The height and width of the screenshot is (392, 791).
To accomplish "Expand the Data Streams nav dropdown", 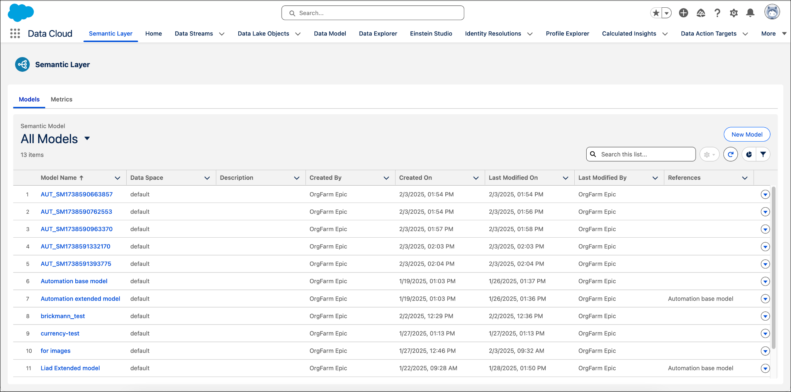I will 222,34.
